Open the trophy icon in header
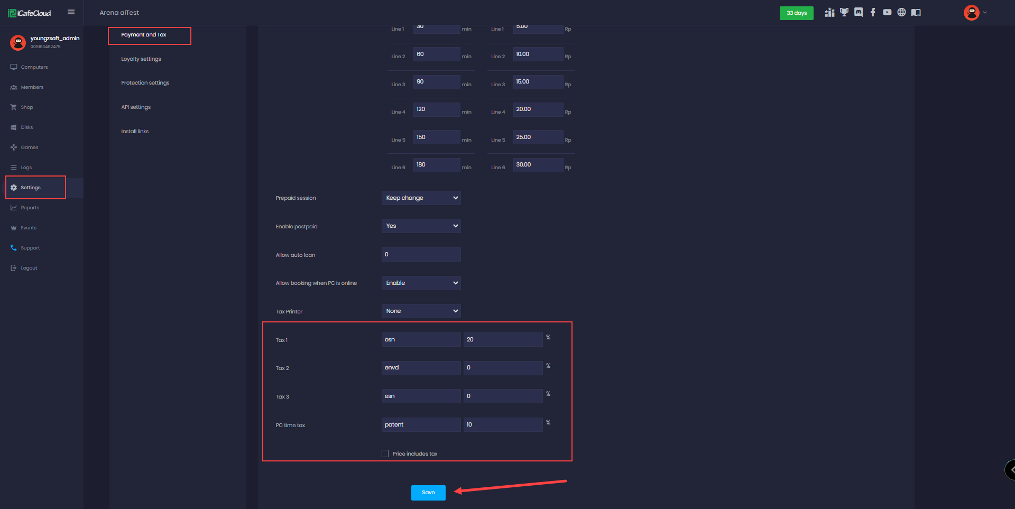The width and height of the screenshot is (1015, 509). pos(844,13)
